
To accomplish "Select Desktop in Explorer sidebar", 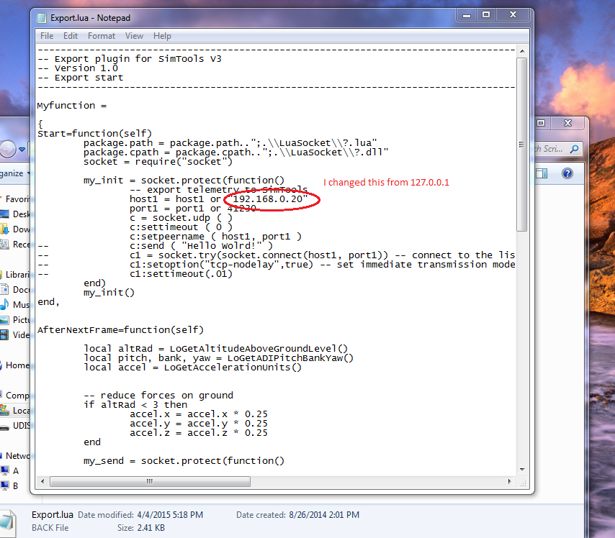I will point(16,214).
